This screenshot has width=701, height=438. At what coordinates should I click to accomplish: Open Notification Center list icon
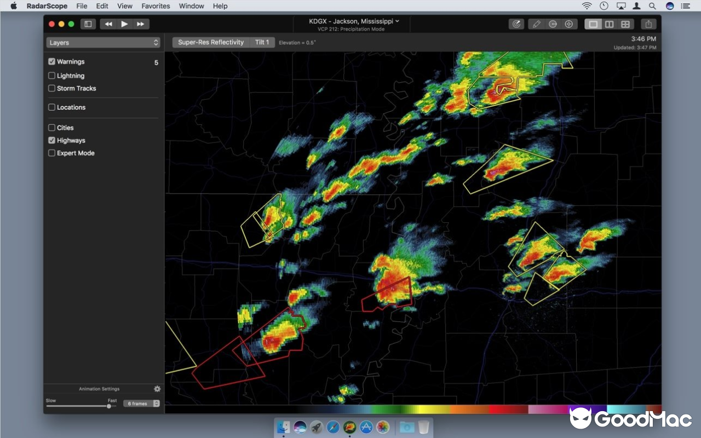(x=686, y=6)
